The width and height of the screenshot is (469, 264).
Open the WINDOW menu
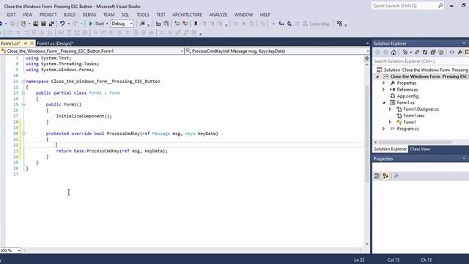[x=243, y=15]
